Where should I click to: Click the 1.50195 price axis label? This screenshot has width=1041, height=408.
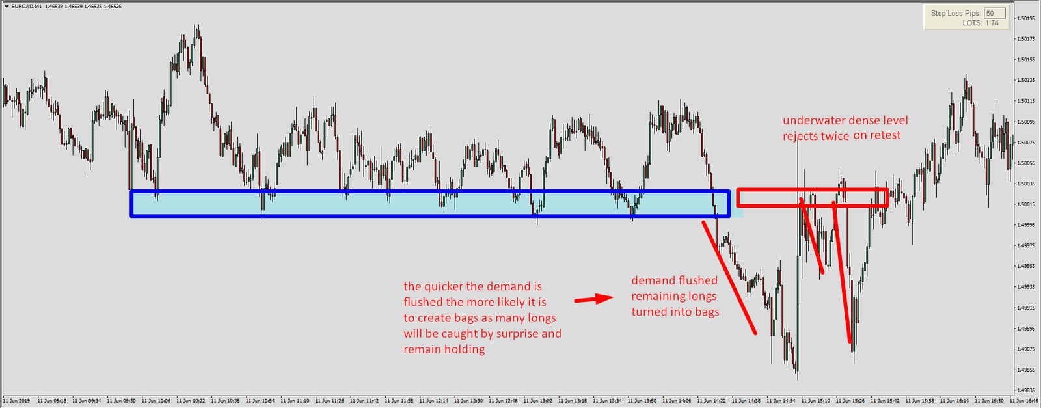pyautogui.click(x=1026, y=18)
